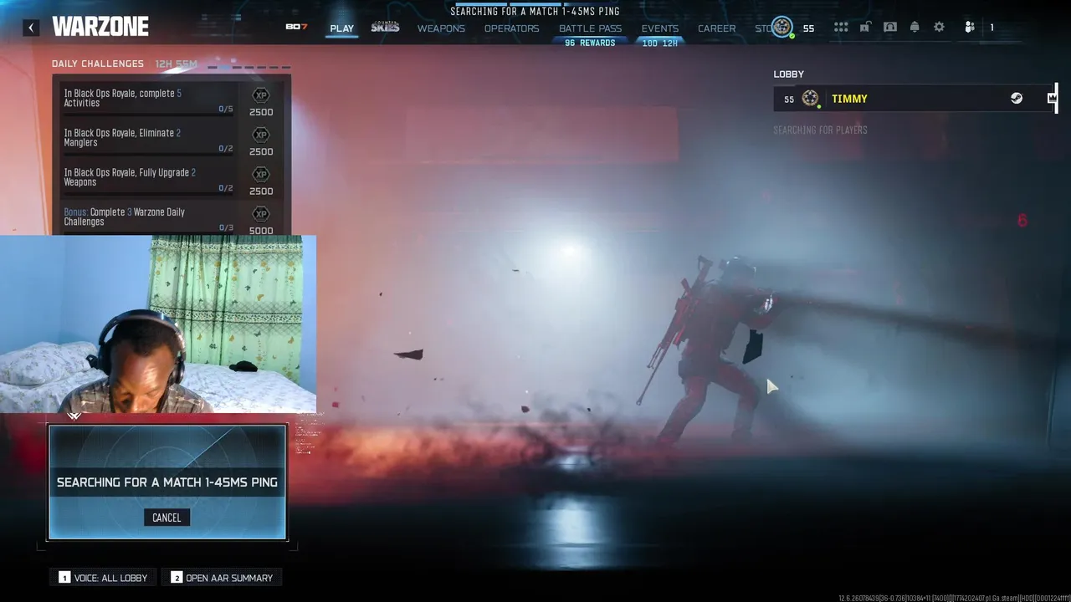
Task: Click the 10D 12H event timer
Action: tap(659, 43)
